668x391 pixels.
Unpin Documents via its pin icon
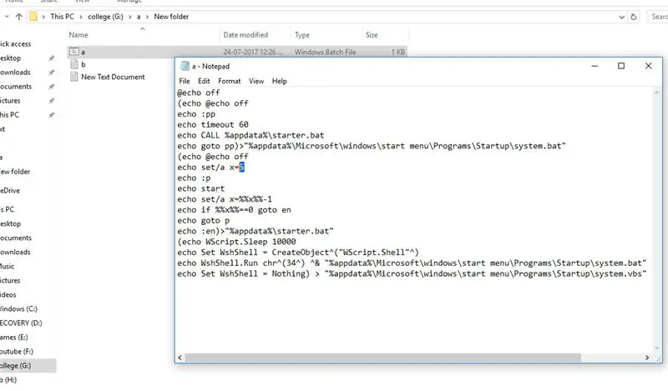point(52,87)
